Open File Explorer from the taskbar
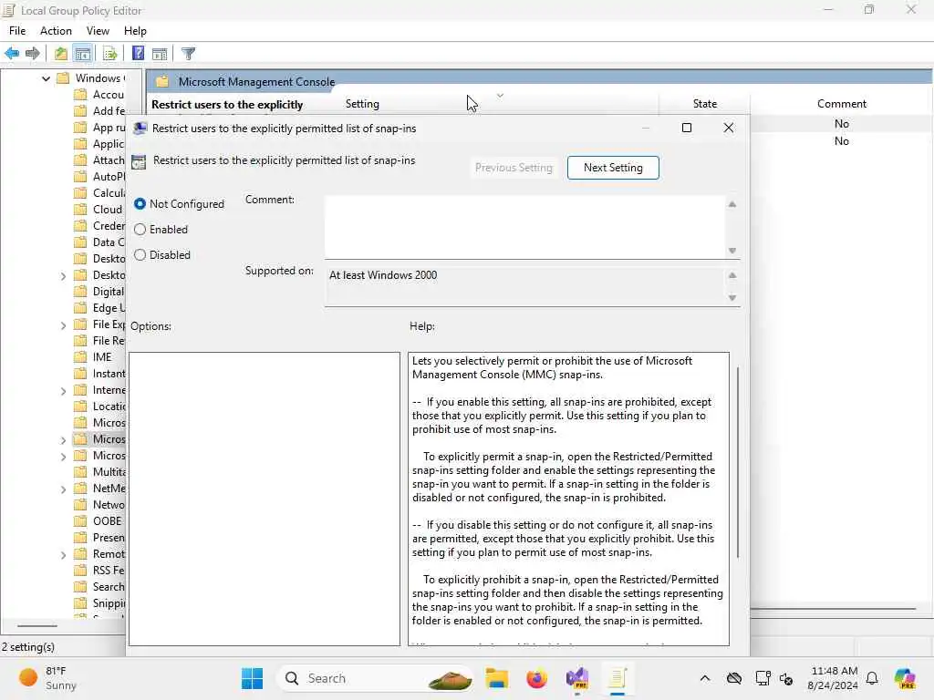The height and width of the screenshot is (700, 934). point(497,678)
